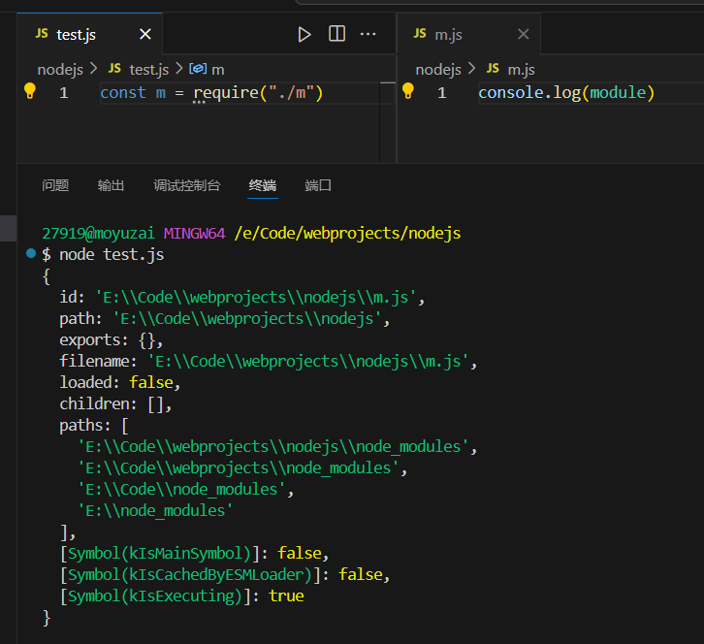Open the 问题 (Problems) panel tab
704x644 pixels.
click(x=55, y=185)
